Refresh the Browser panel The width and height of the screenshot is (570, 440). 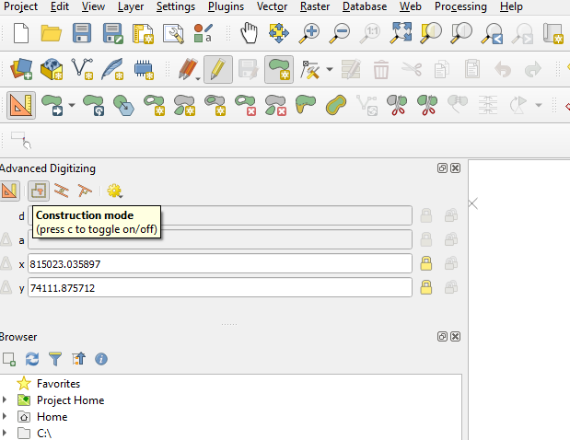pos(32,359)
